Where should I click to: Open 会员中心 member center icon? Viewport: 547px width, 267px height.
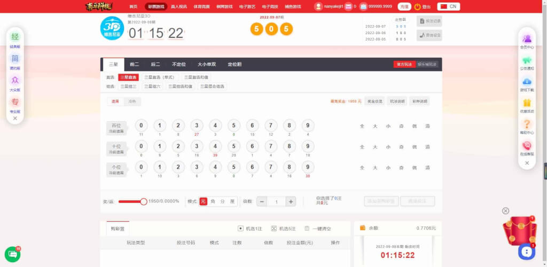click(x=527, y=38)
